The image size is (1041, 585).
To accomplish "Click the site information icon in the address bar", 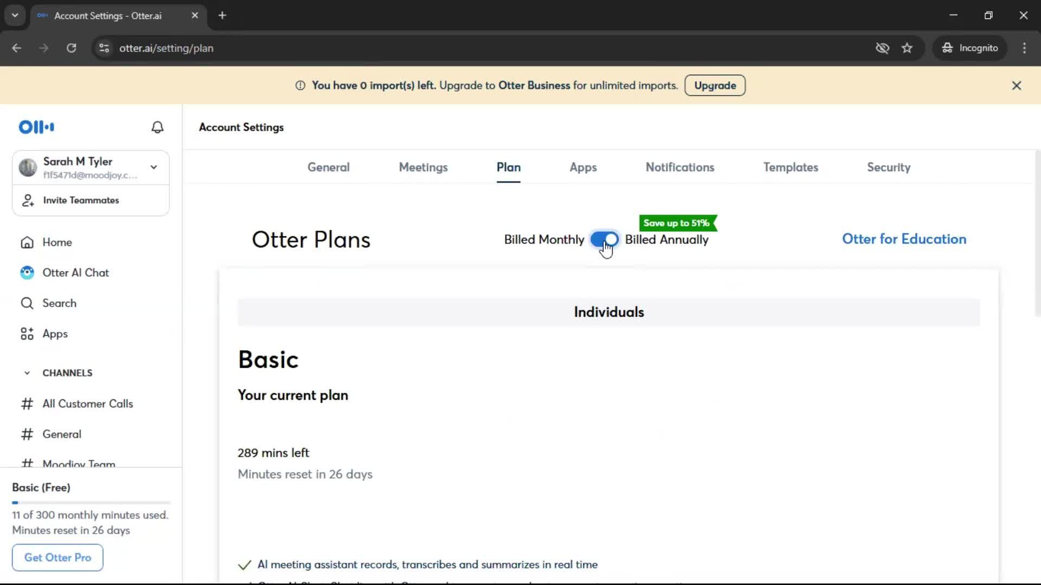I will (104, 48).
